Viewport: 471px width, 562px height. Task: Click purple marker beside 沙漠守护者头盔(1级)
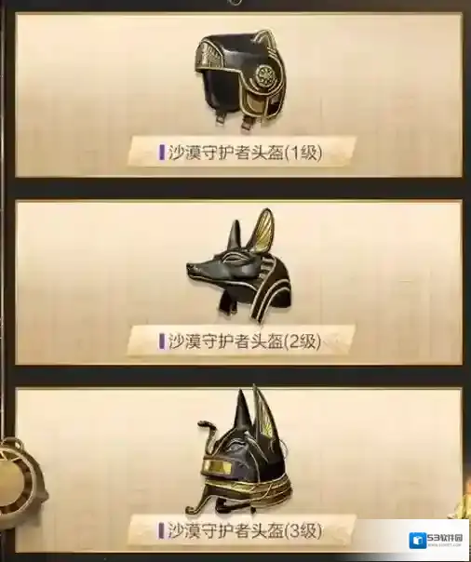click(162, 153)
